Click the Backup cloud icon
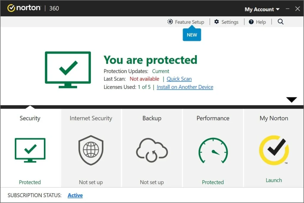 click(152, 150)
